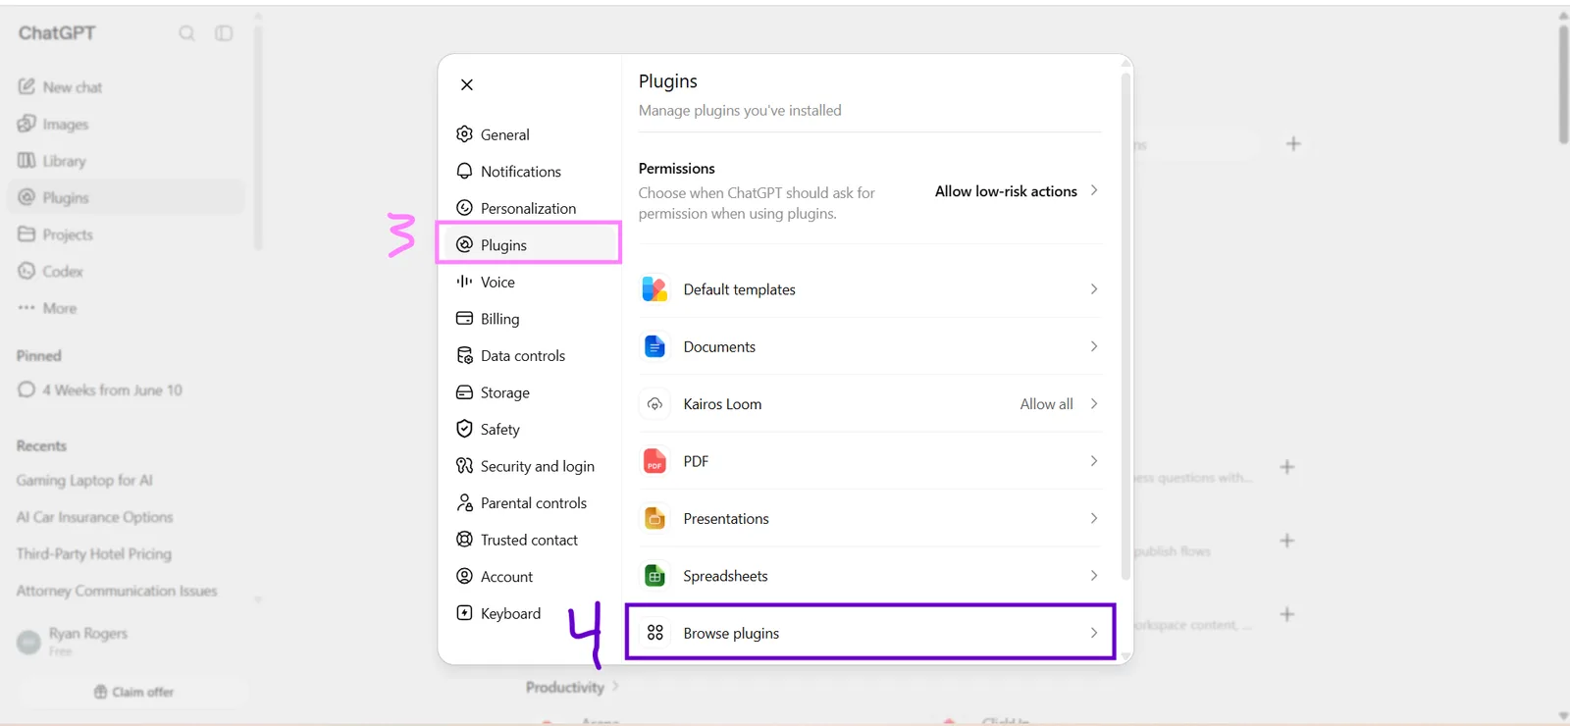Viewport: 1570px width, 726px height.
Task: Open the Personalization settings tab
Action: pos(530,208)
